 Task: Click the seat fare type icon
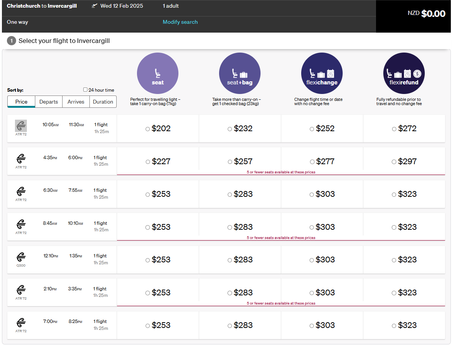coord(158,73)
